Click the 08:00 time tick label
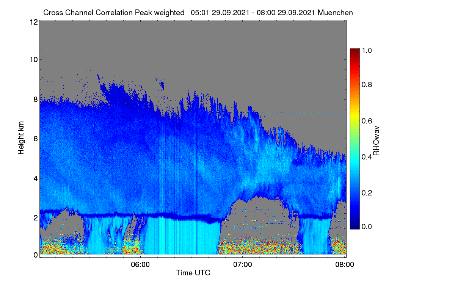455x303 pixels. coord(345,264)
